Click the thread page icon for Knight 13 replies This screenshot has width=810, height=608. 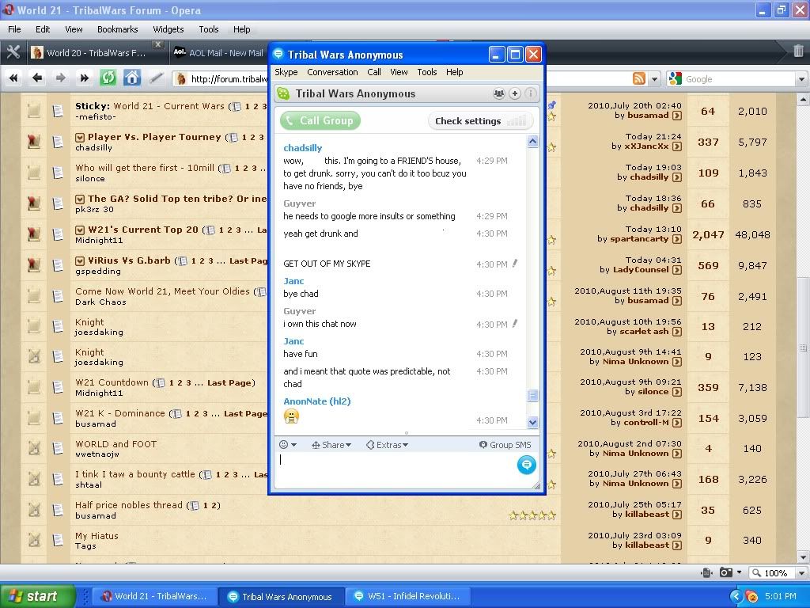coord(58,327)
